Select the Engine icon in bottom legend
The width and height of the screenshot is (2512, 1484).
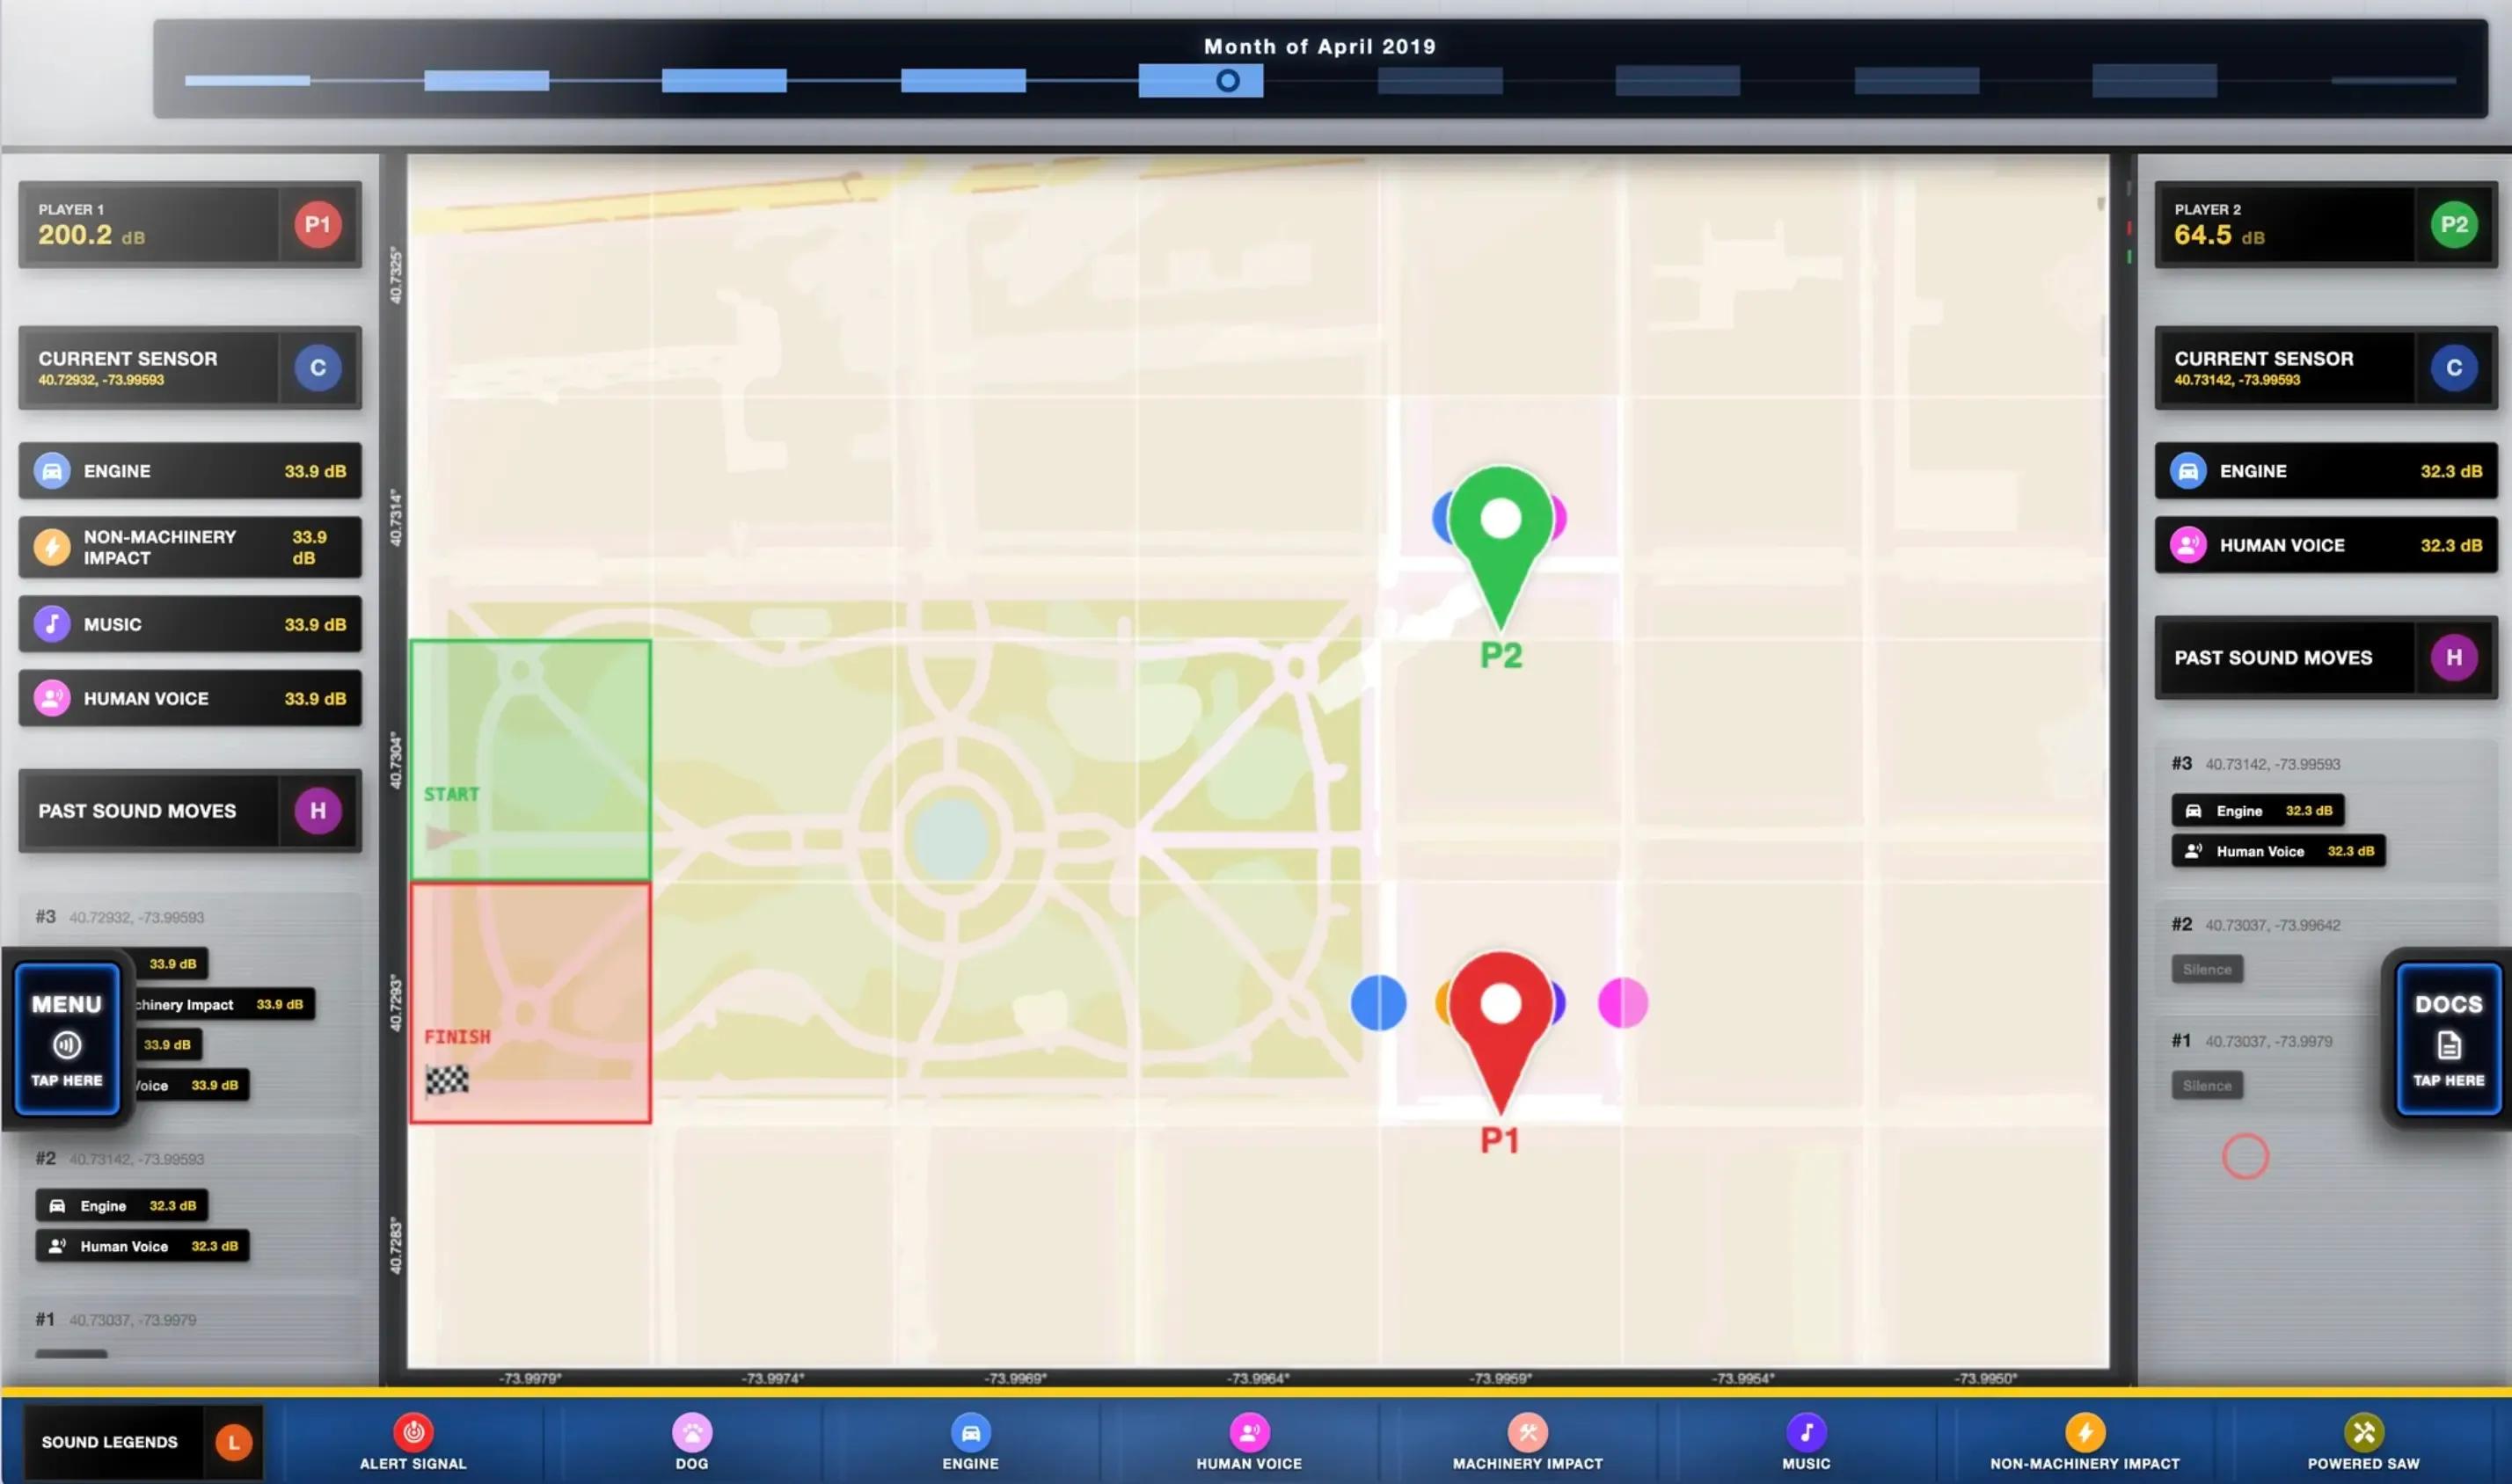point(969,1432)
